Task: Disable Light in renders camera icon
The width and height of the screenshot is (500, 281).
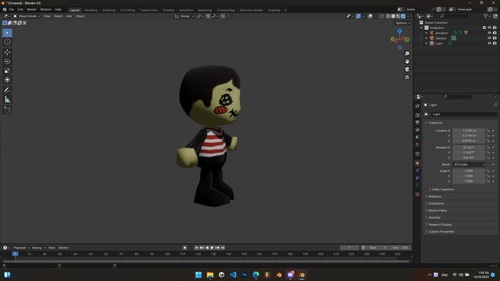Action: click(x=495, y=43)
